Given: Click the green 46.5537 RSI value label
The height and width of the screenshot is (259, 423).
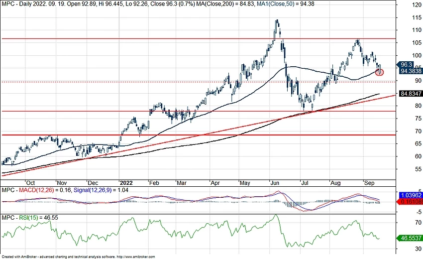Looking at the screenshot, I should 411,238.
